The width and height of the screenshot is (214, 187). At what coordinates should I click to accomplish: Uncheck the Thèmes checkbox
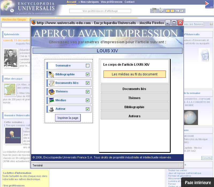tap(88, 92)
